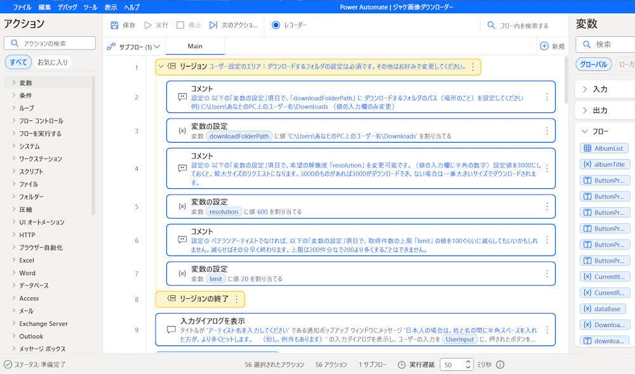Click the next action step icon

[x=213, y=25]
